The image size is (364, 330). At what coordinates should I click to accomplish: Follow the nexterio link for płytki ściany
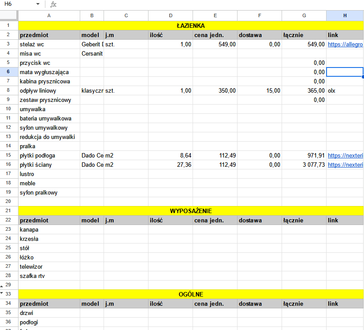click(x=345, y=165)
